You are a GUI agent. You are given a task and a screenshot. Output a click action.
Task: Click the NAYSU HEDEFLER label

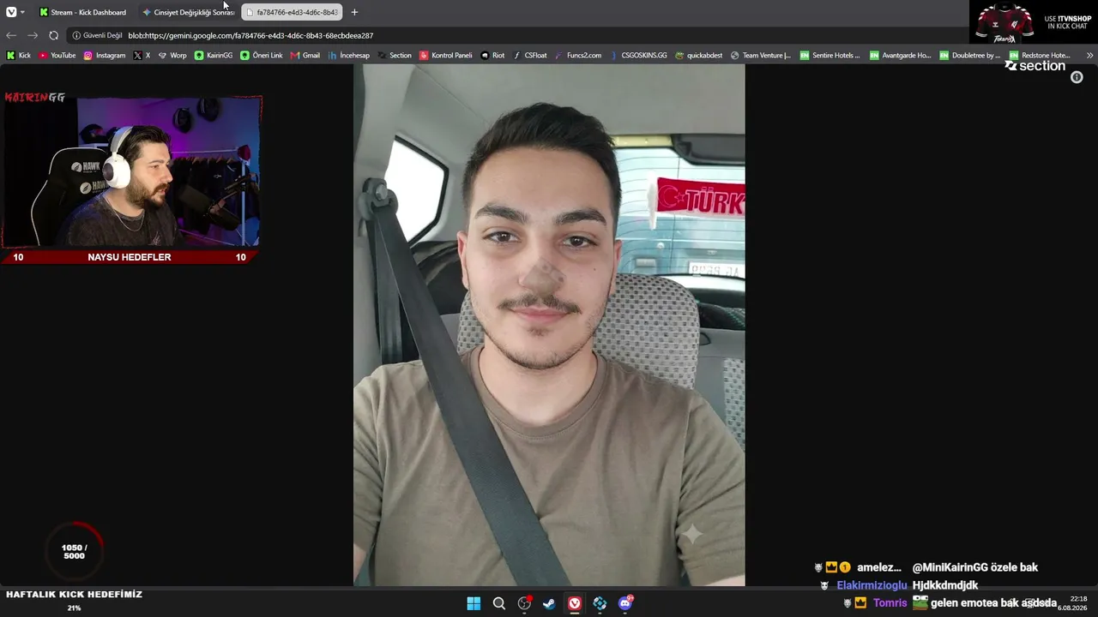[x=130, y=257]
